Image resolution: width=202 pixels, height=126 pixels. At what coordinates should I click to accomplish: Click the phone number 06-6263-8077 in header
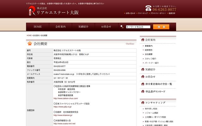coord(164,9)
